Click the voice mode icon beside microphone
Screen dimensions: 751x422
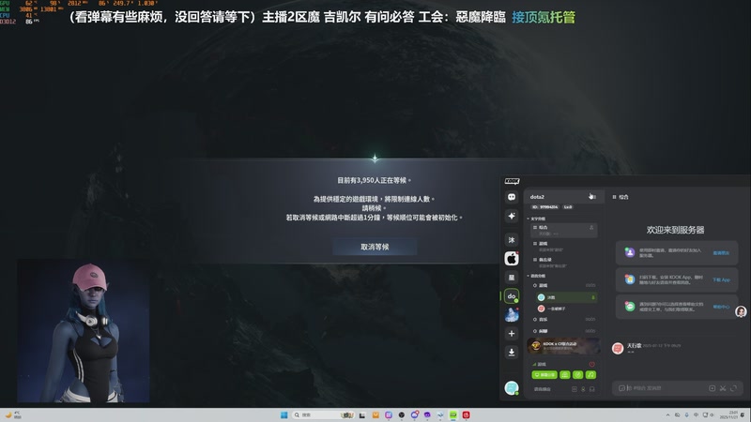pos(575,389)
